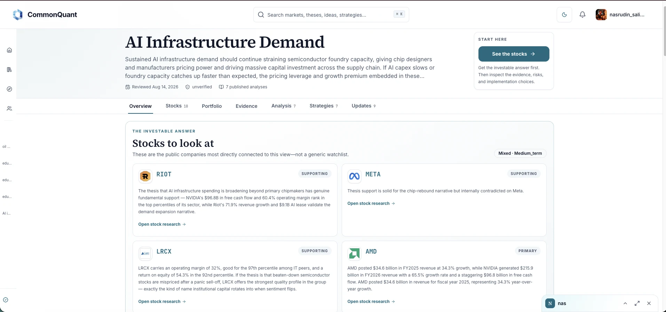Open the people community icon in sidebar
The image size is (666, 312).
coord(9,109)
